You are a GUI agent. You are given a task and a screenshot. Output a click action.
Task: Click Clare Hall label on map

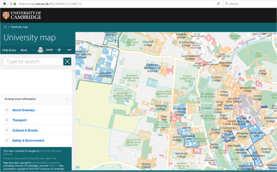164,118
